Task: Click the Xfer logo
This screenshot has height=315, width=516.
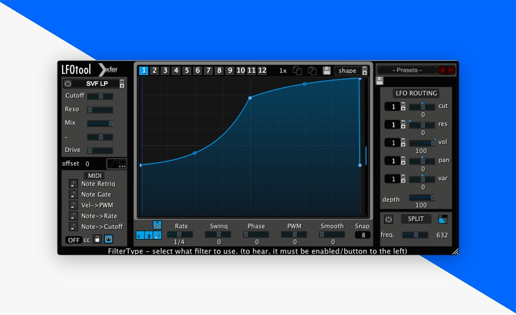Action: [108, 70]
